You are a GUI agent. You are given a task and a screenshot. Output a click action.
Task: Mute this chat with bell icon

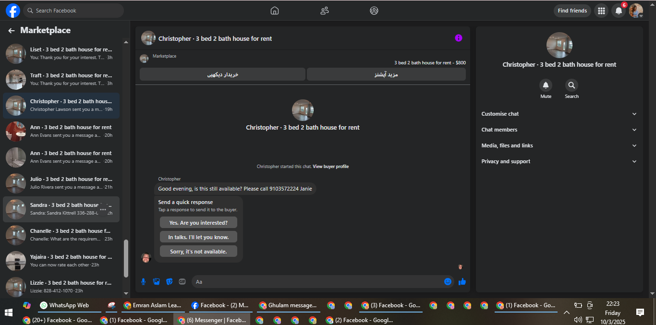click(x=546, y=85)
